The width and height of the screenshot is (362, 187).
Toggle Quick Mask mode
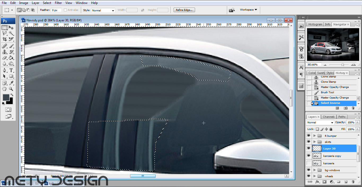click(x=8, y=110)
